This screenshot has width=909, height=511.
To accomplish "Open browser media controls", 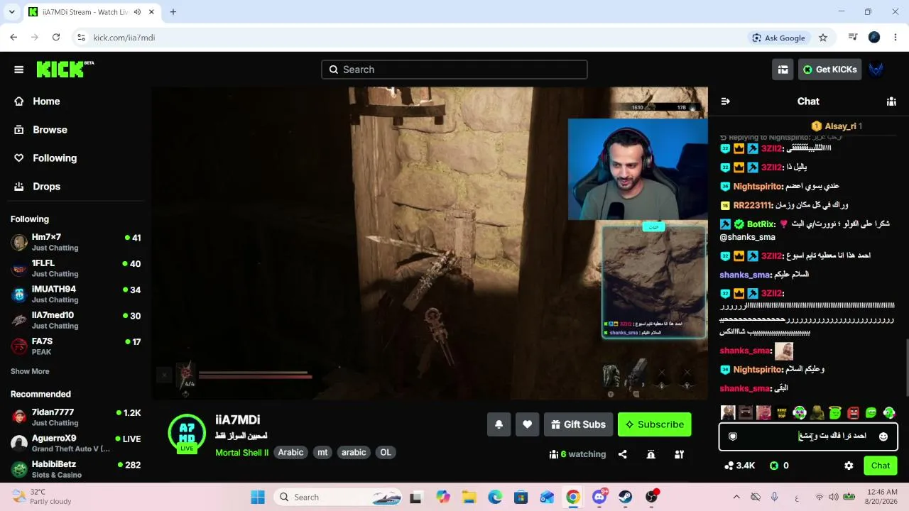I will click(x=853, y=38).
